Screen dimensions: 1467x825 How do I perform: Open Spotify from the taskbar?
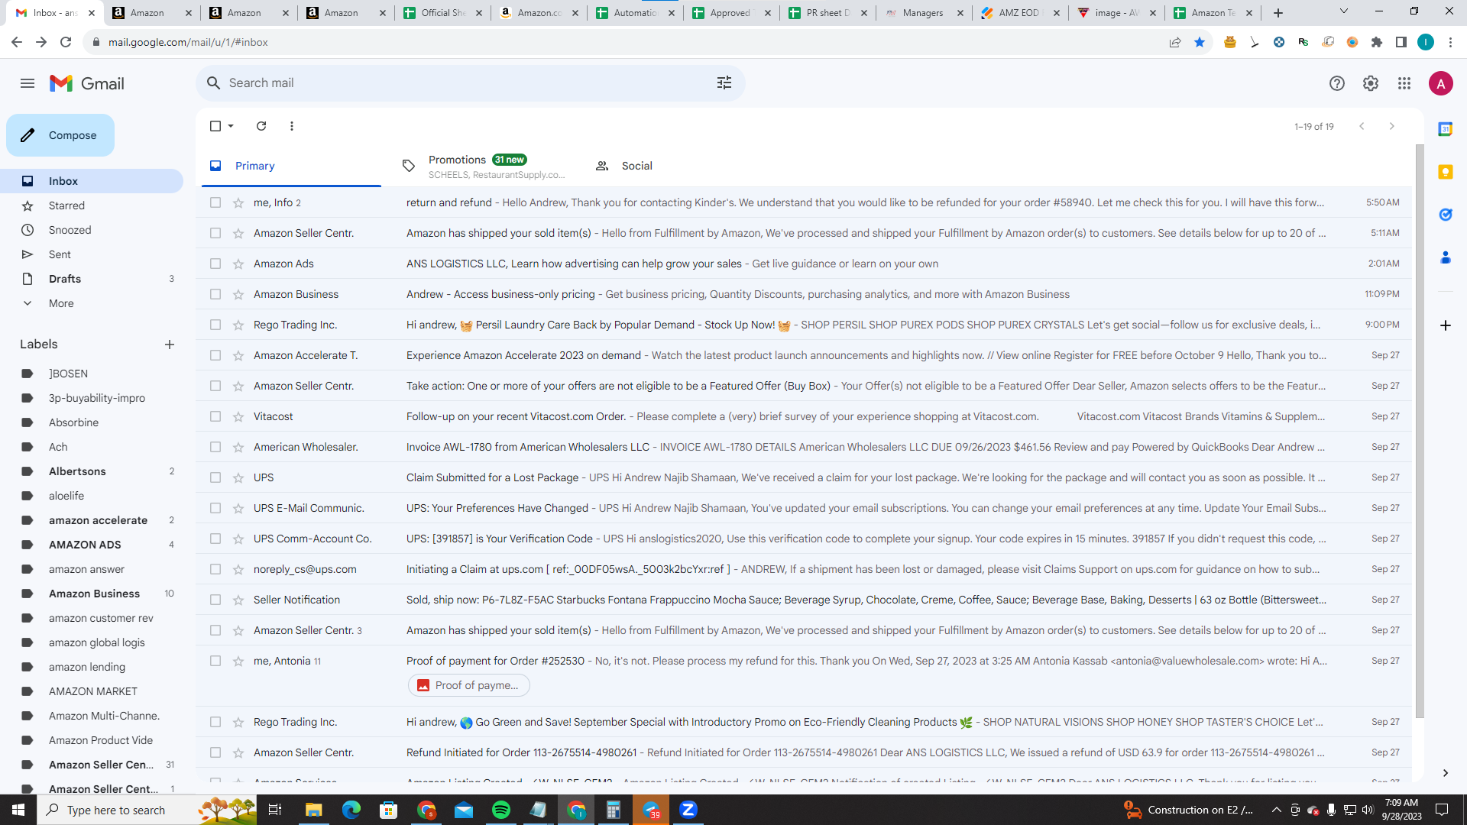coord(501,810)
